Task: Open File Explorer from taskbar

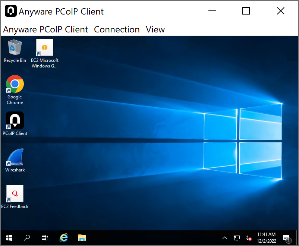Action: coord(82,237)
